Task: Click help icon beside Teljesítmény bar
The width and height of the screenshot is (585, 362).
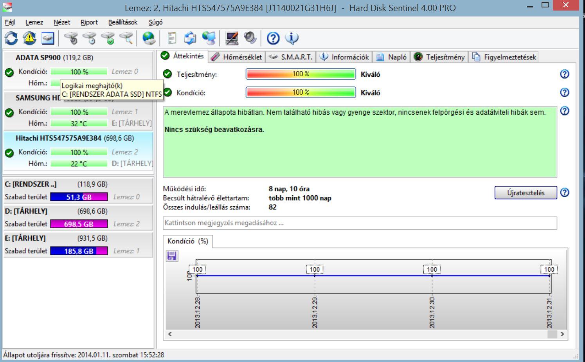Action: (565, 74)
